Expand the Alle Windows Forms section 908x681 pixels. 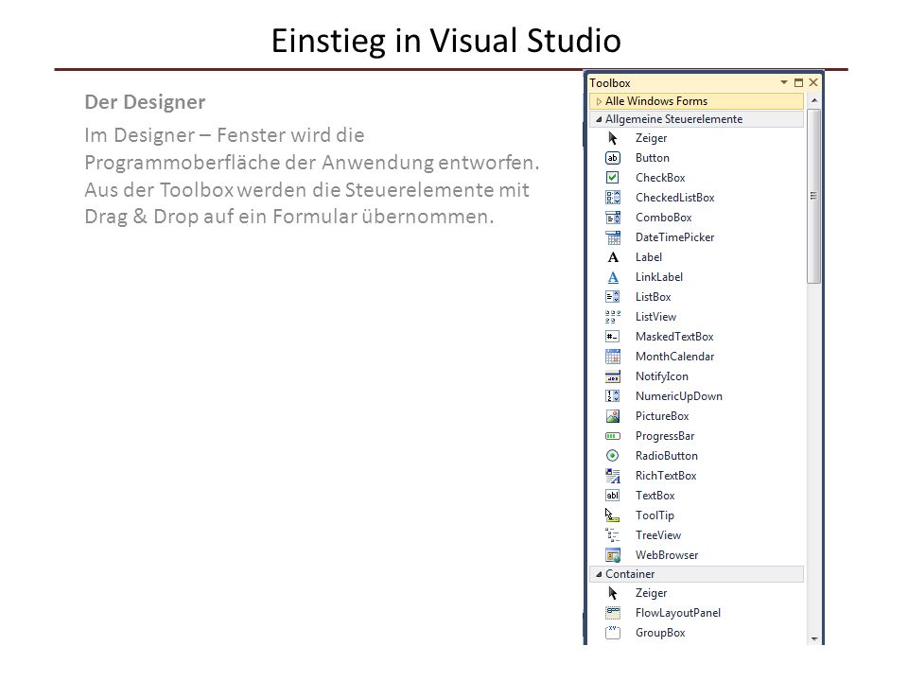tap(599, 101)
